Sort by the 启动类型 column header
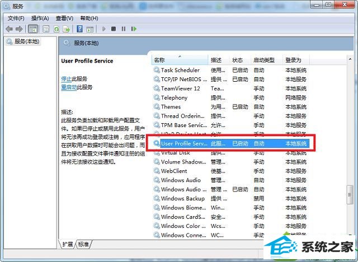 click(267, 60)
